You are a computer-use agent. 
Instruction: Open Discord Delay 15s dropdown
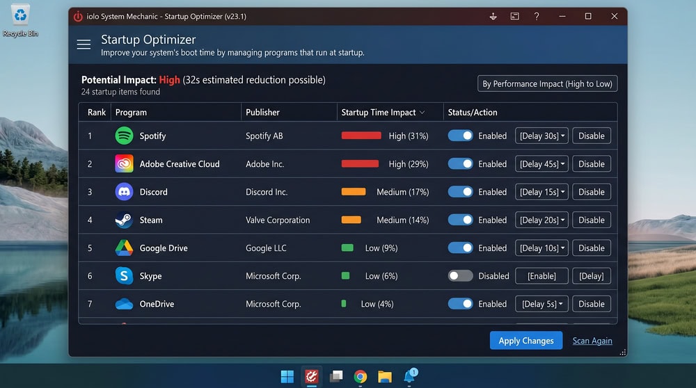[x=541, y=191]
